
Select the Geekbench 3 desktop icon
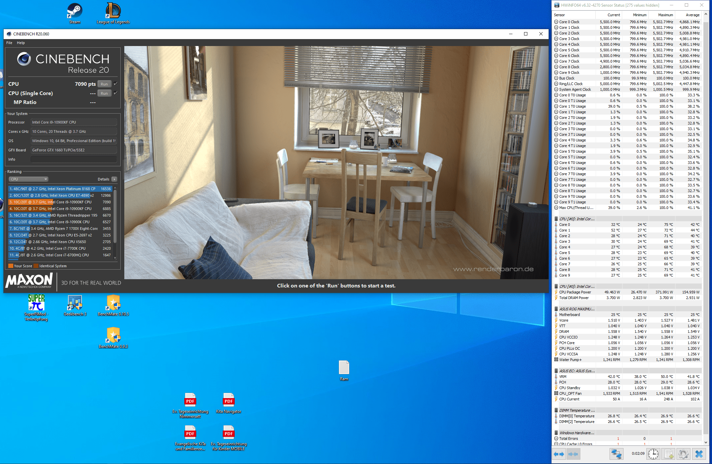point(75,305)
